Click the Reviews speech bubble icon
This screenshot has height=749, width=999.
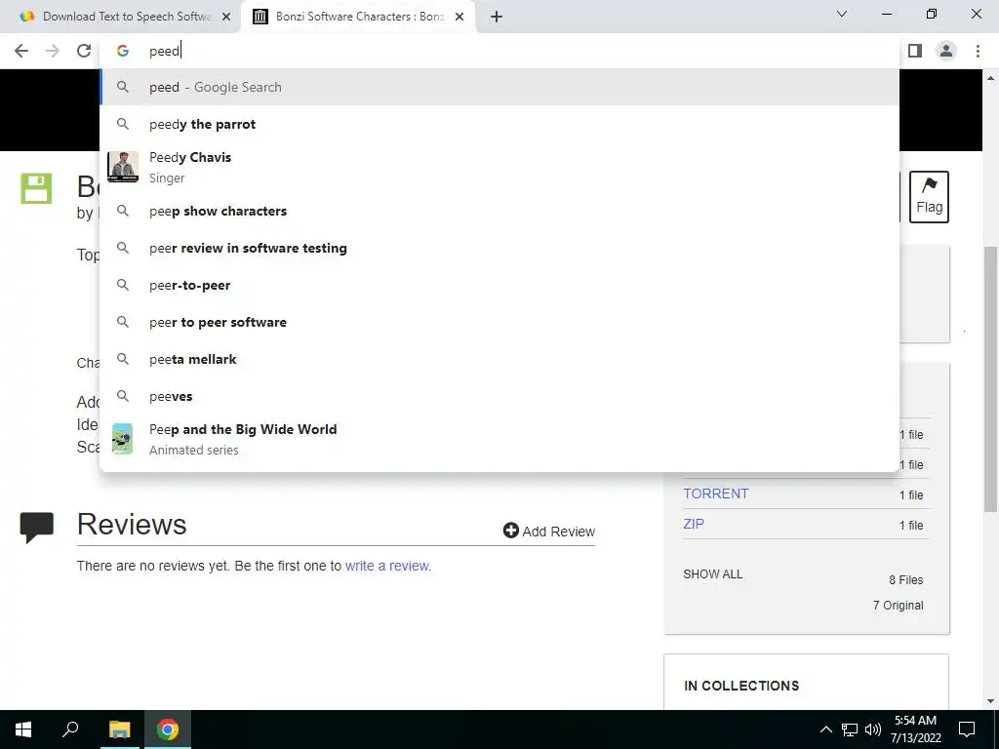[36, 527]
